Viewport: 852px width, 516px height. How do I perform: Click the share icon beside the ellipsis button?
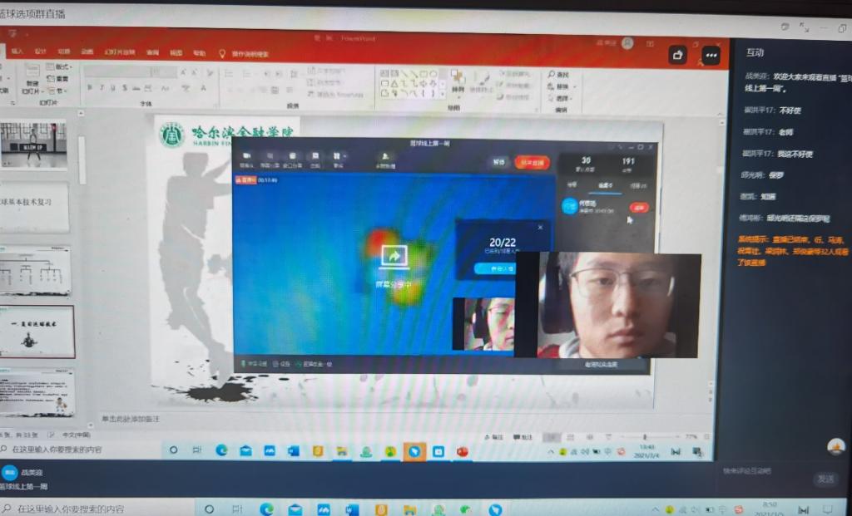[x=679, y=55]
